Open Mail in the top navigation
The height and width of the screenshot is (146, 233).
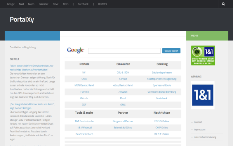pyautogui.click(x=21, y=4)
